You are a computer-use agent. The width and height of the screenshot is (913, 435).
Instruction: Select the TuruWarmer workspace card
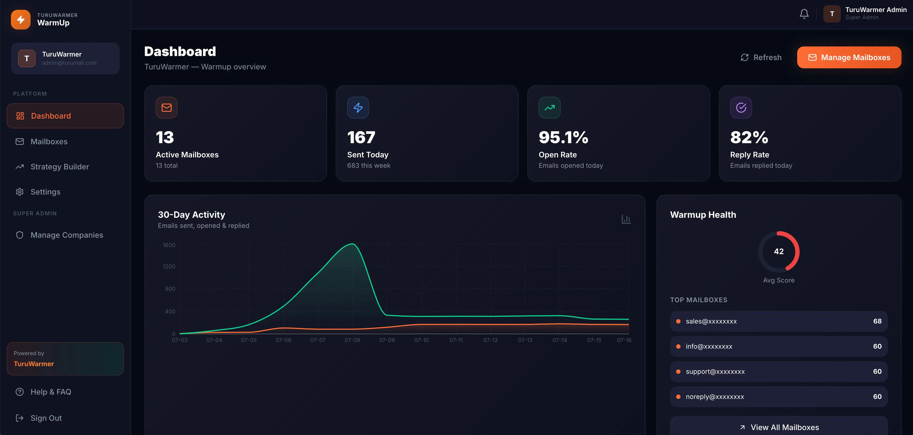(65, 58)
